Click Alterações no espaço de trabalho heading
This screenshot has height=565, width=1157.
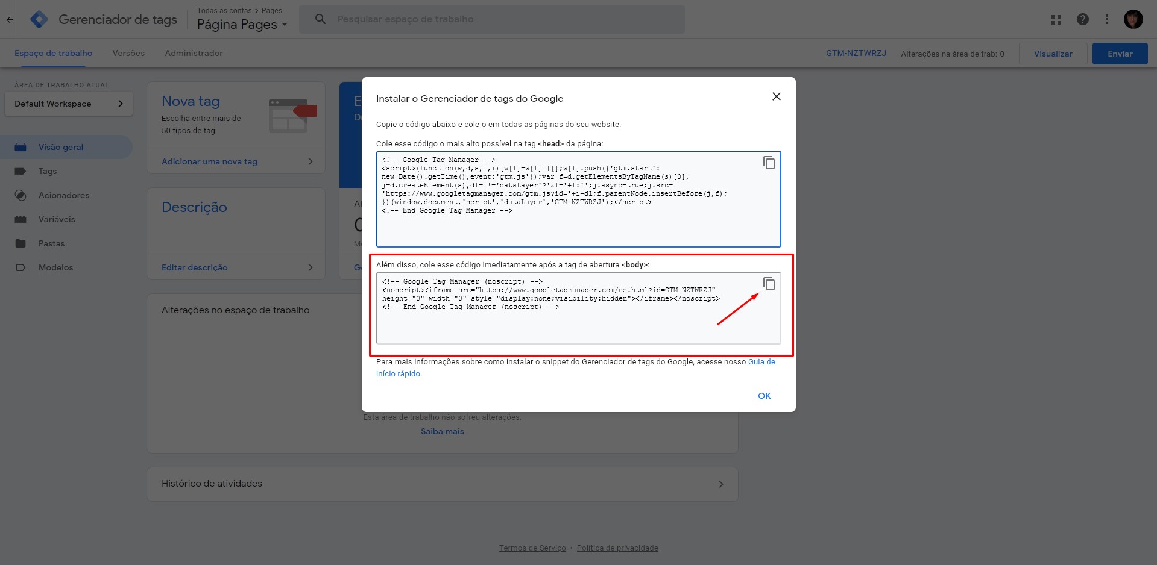click(235, 310)
